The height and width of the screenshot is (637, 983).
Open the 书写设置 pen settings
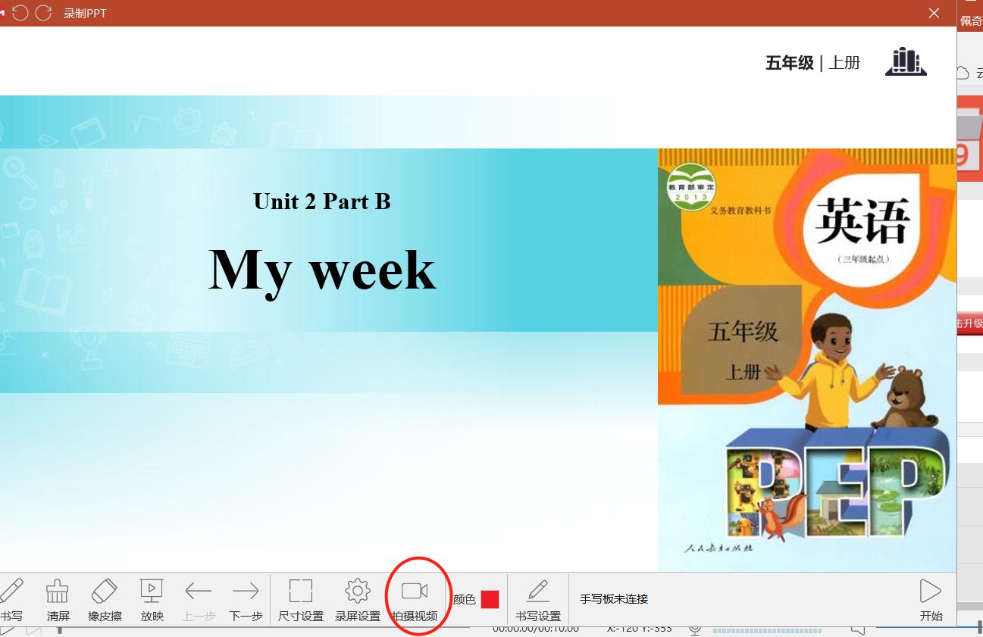pyautogui.click(x=539, y=598)
